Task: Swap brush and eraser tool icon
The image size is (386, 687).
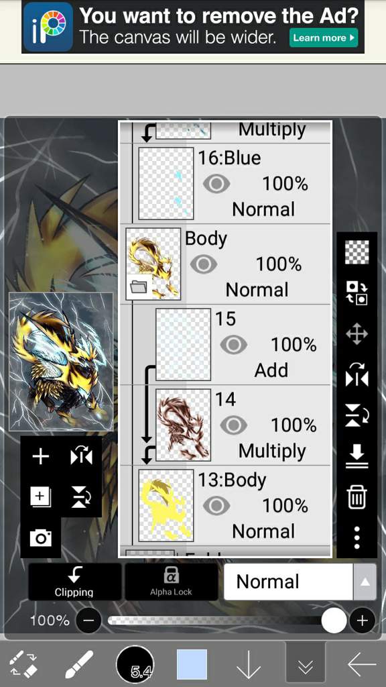Action: pos(23,665)
